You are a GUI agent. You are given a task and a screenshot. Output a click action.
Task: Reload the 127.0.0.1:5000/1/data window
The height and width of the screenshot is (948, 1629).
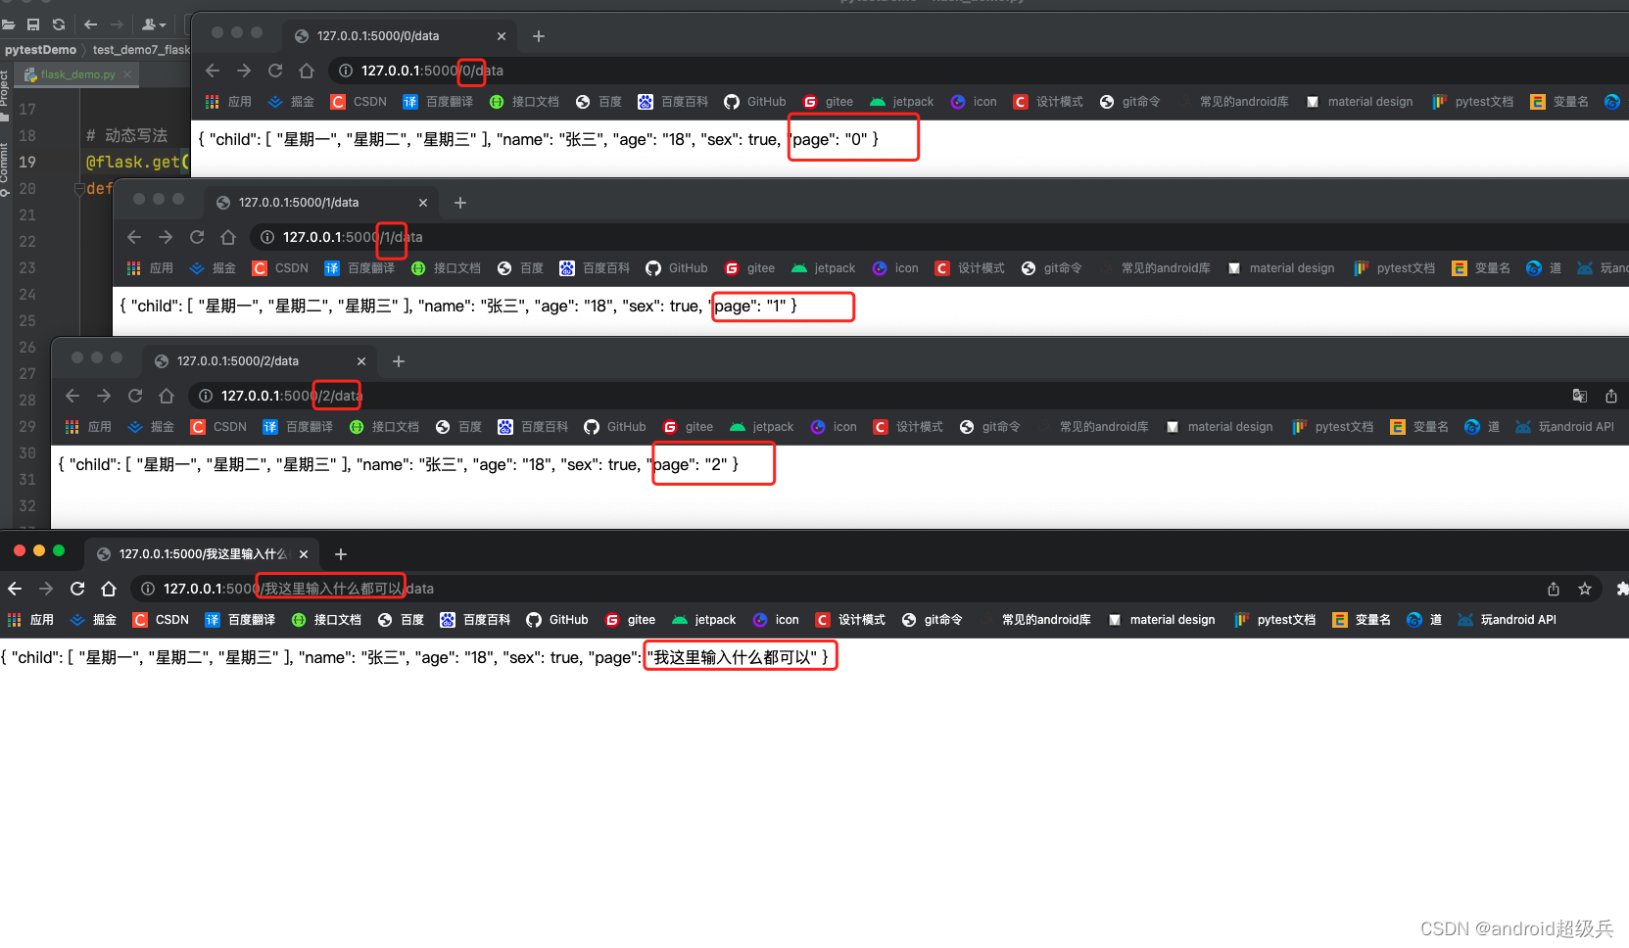pos(197,237)
